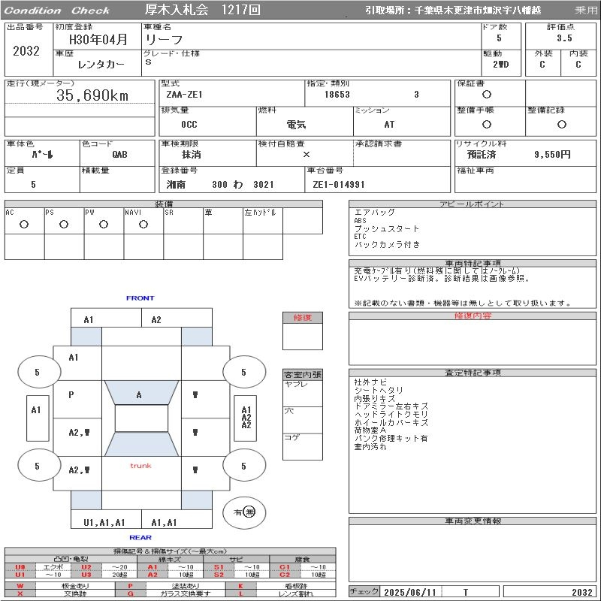The width and height of the screenshot is (601, 601).
Task: Click the chassis number 'ZE1-014991'
Action: (339, 185)
